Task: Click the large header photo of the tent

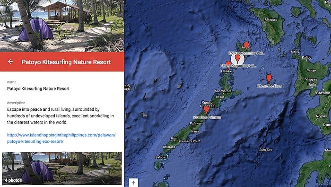Action: pos(62,26)
